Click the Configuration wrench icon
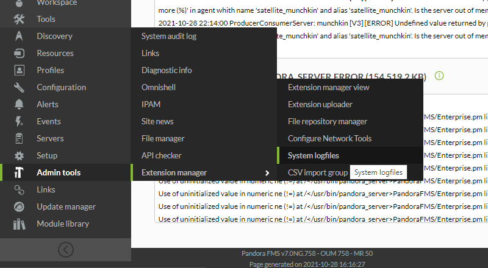 click(19, 87)
